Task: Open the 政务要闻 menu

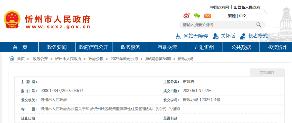Action: (x=57, y=47)
